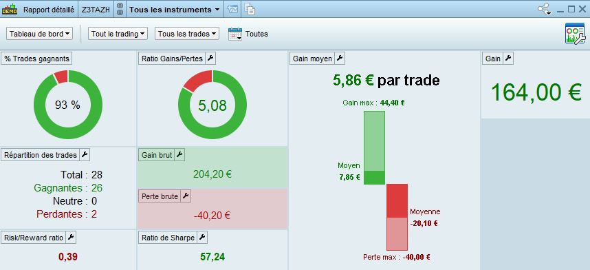Viewport: 590px width, 270px height.
Task: Click the wrench beside Ratio Gains/Pertes
Action: coord(210,59)
